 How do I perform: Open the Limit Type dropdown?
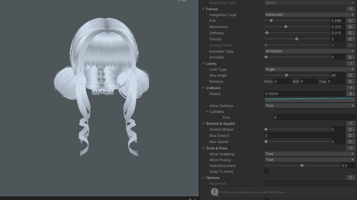click(x=310, y=69)
